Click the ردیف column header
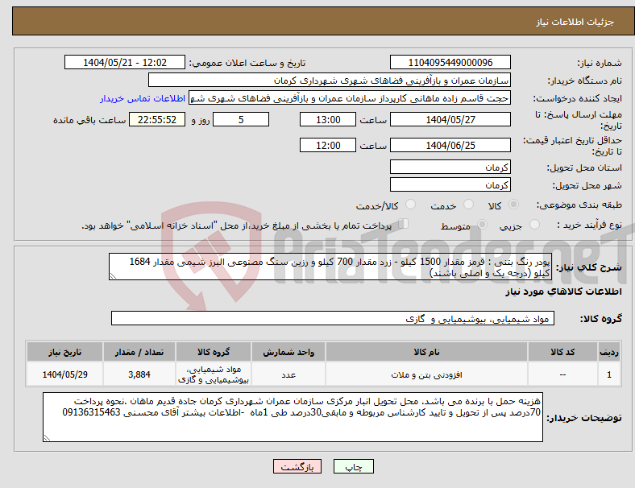The image size is (635, 488). (x=609, y=352)
